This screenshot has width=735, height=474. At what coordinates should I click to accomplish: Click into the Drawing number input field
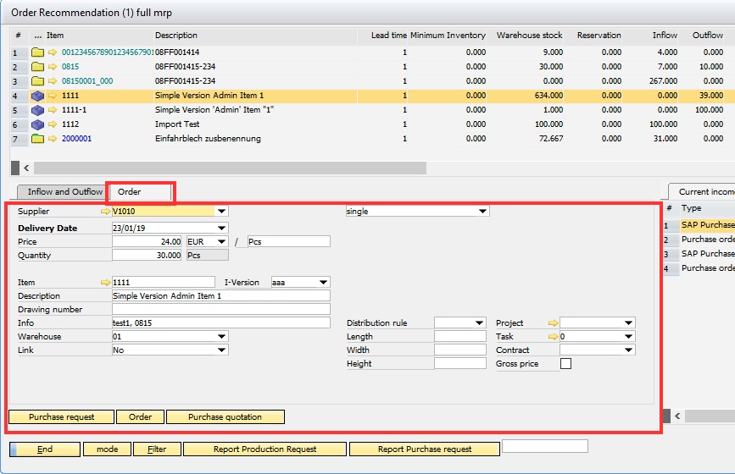pyautogui.click(x=220, y=310)
